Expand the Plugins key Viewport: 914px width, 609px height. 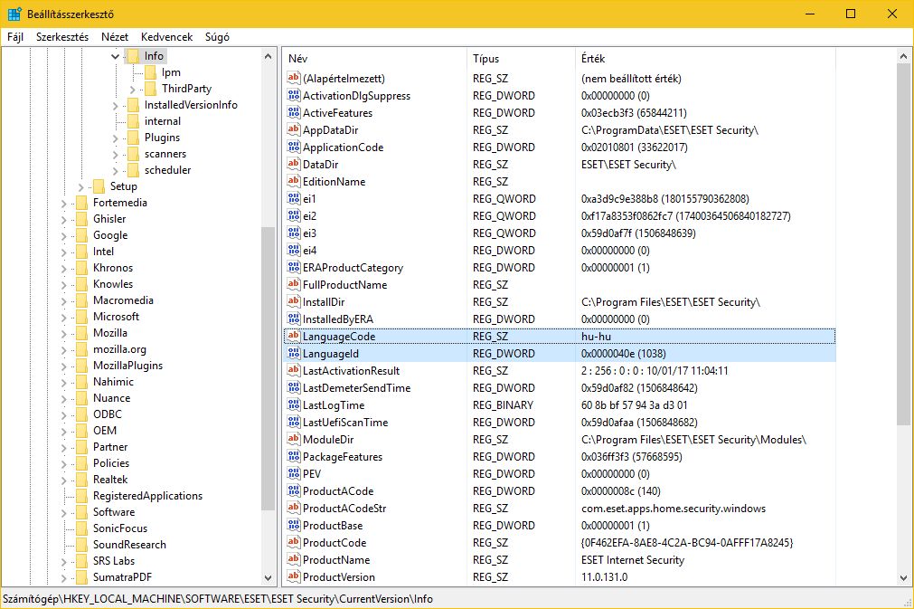tap(115, 138)
